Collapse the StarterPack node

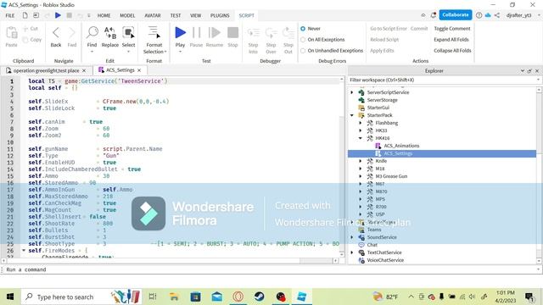(x=352, y=115)
